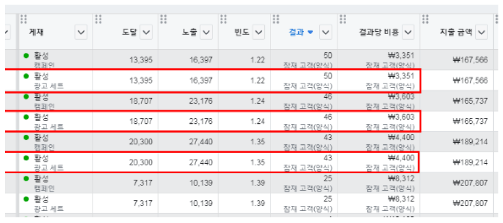Viewport: 503px width, 223px height.
Task: Click the drag handle above the 결과 column
Action: pos(276,19)
